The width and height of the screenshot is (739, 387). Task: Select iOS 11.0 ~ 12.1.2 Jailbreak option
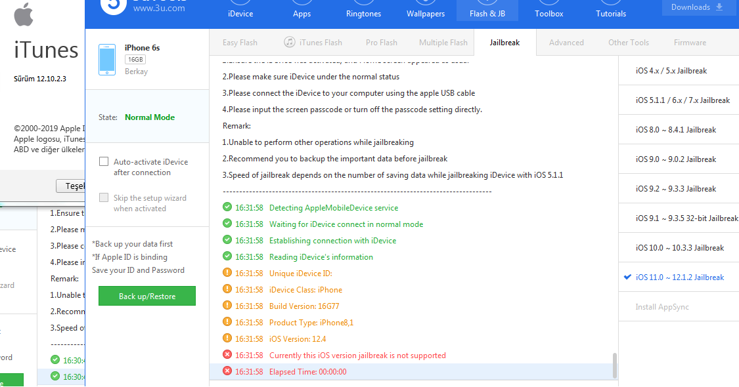(679, 277)
